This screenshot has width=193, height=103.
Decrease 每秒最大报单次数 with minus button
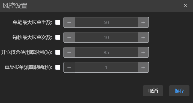[x=69, y=37]
